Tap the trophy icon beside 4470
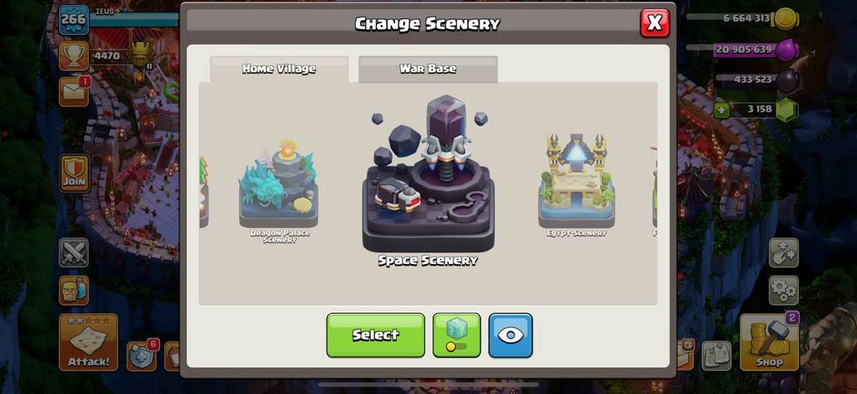The image size is (857, 394). pos(74,56)
